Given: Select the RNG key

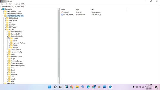Looking at the screenshot, I should [x=12, y=68].
